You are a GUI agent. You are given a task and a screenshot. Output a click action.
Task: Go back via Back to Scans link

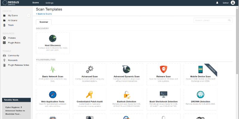click(x=44, y=14)
